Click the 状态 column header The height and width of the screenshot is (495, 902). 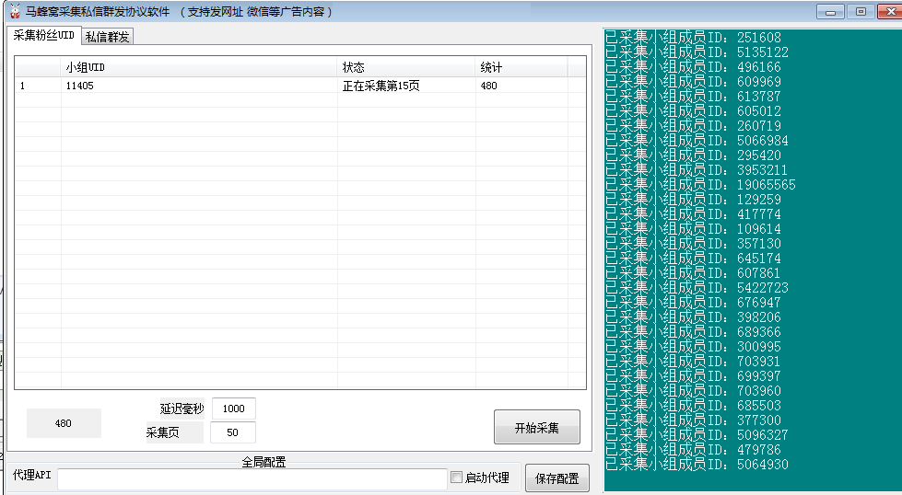tap(405, 68)
